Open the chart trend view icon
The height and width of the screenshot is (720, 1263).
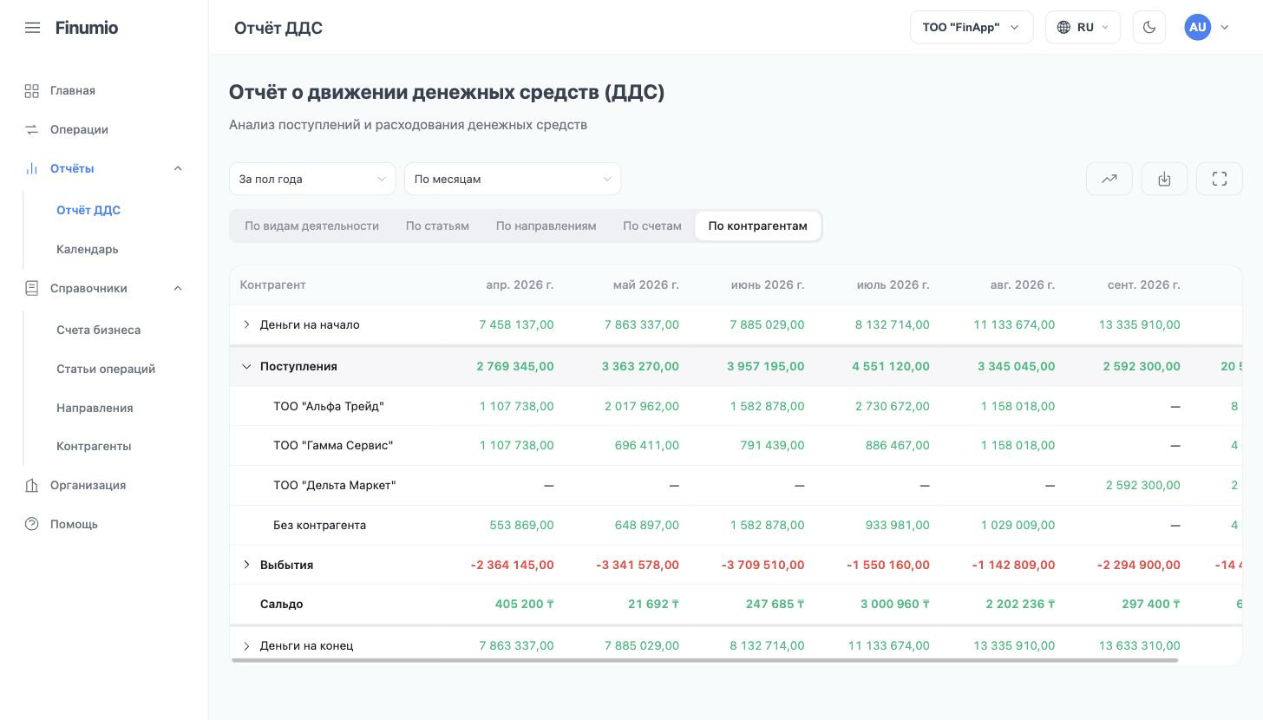click(1109, 179)
